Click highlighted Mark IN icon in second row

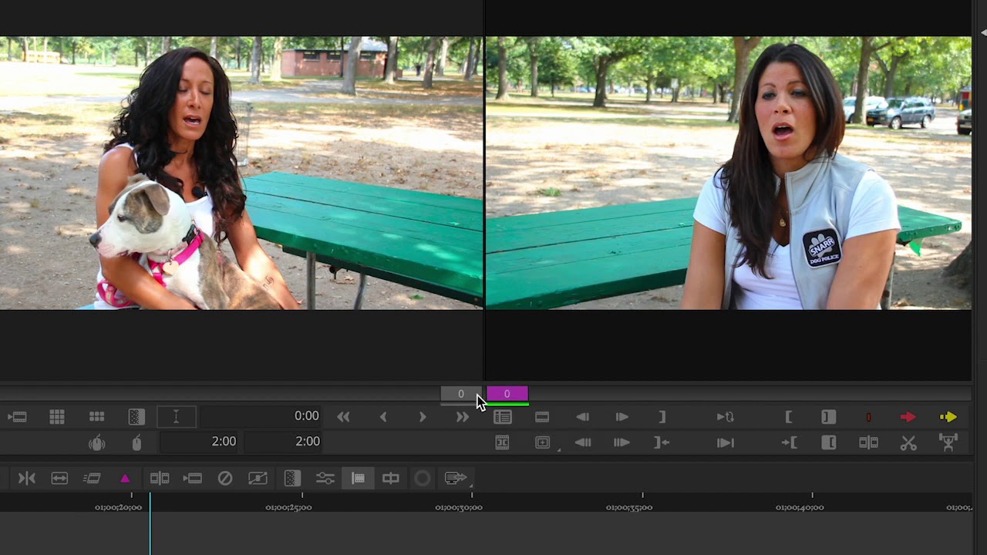(x=829, y=442)
